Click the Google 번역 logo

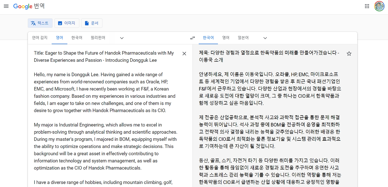29,6
